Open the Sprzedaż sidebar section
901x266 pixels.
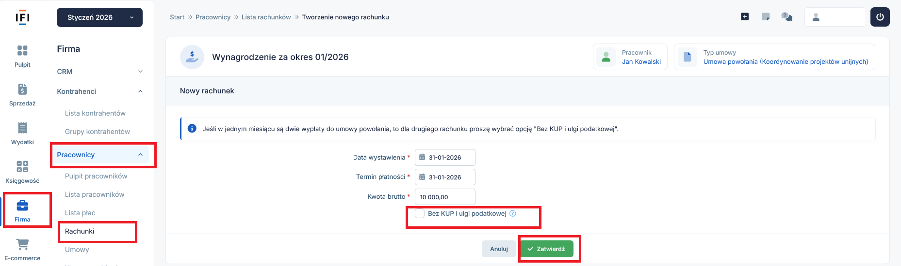[x=22, y=89]
